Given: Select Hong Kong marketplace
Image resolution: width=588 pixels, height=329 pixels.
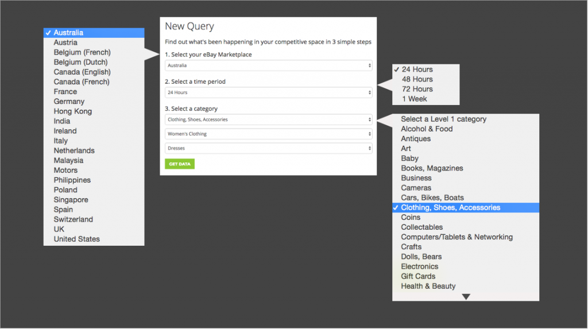Looking at the screenshot, I should coord(94,111).
